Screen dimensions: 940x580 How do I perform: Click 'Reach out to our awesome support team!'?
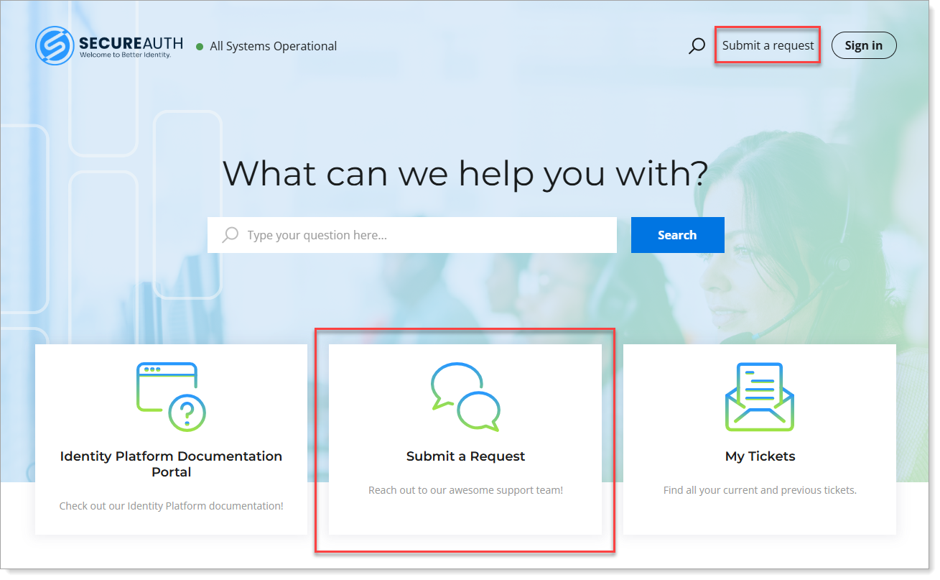(x=465, y=490)
